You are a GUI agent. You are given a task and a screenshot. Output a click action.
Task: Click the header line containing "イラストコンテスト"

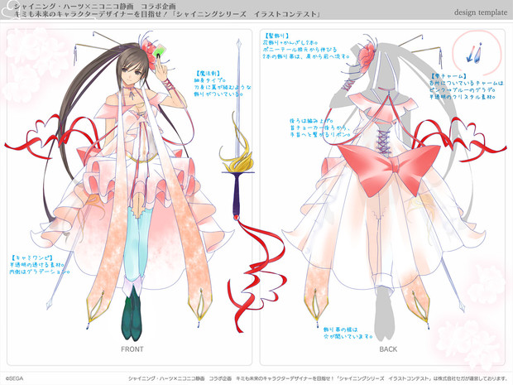(x=167, y=14)
